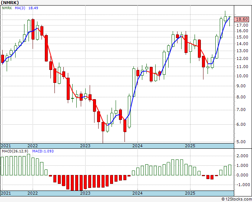252x202 pixels.
Task: Click the 18.60 current price tag
Action: [242, 19]
